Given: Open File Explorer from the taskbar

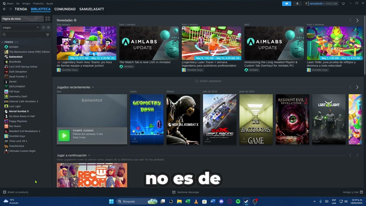Looking at the screenshot, I should [179, 201].
